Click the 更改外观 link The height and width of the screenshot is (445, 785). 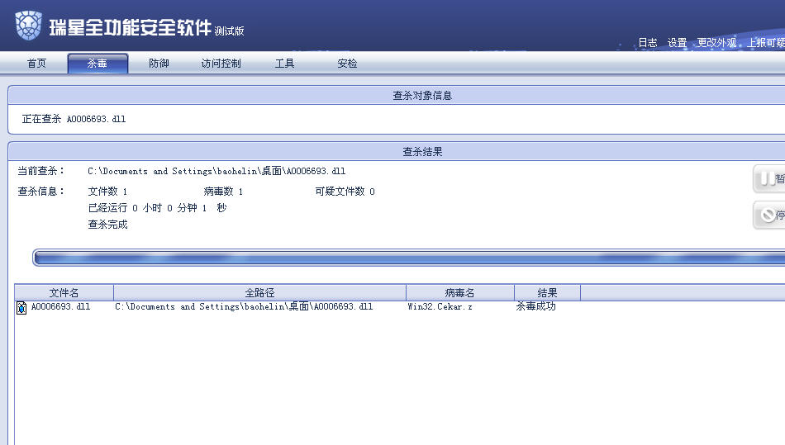click(x=716, y=43)
